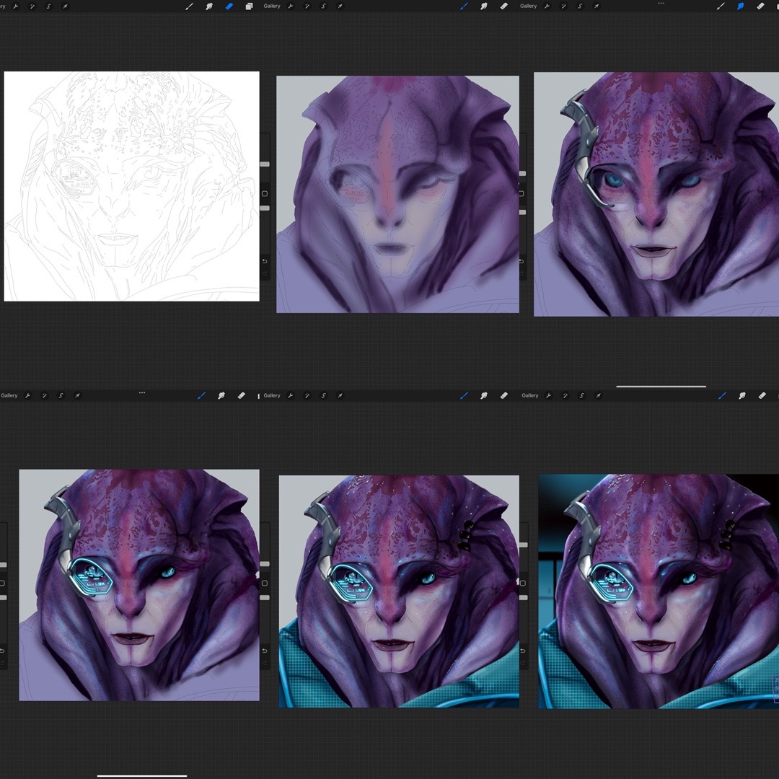
Task: Open Actions wrench in bottom-middle teal-jacket panel
Action: (x=291, y=396)
